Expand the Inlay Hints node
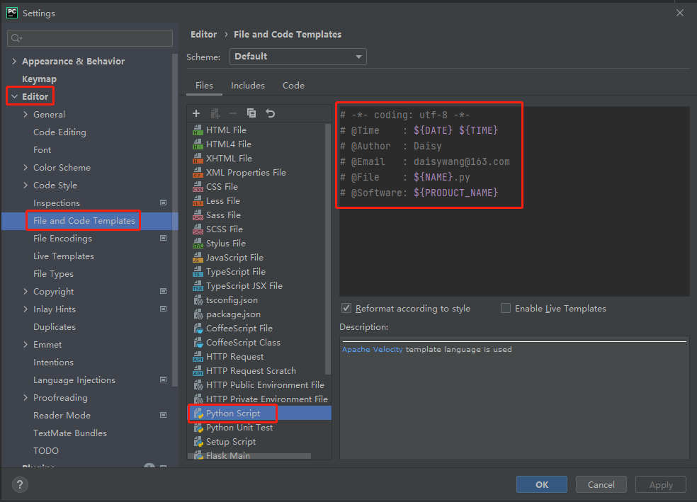This screenshot has width=697, height=502. [x=25, y=309]
